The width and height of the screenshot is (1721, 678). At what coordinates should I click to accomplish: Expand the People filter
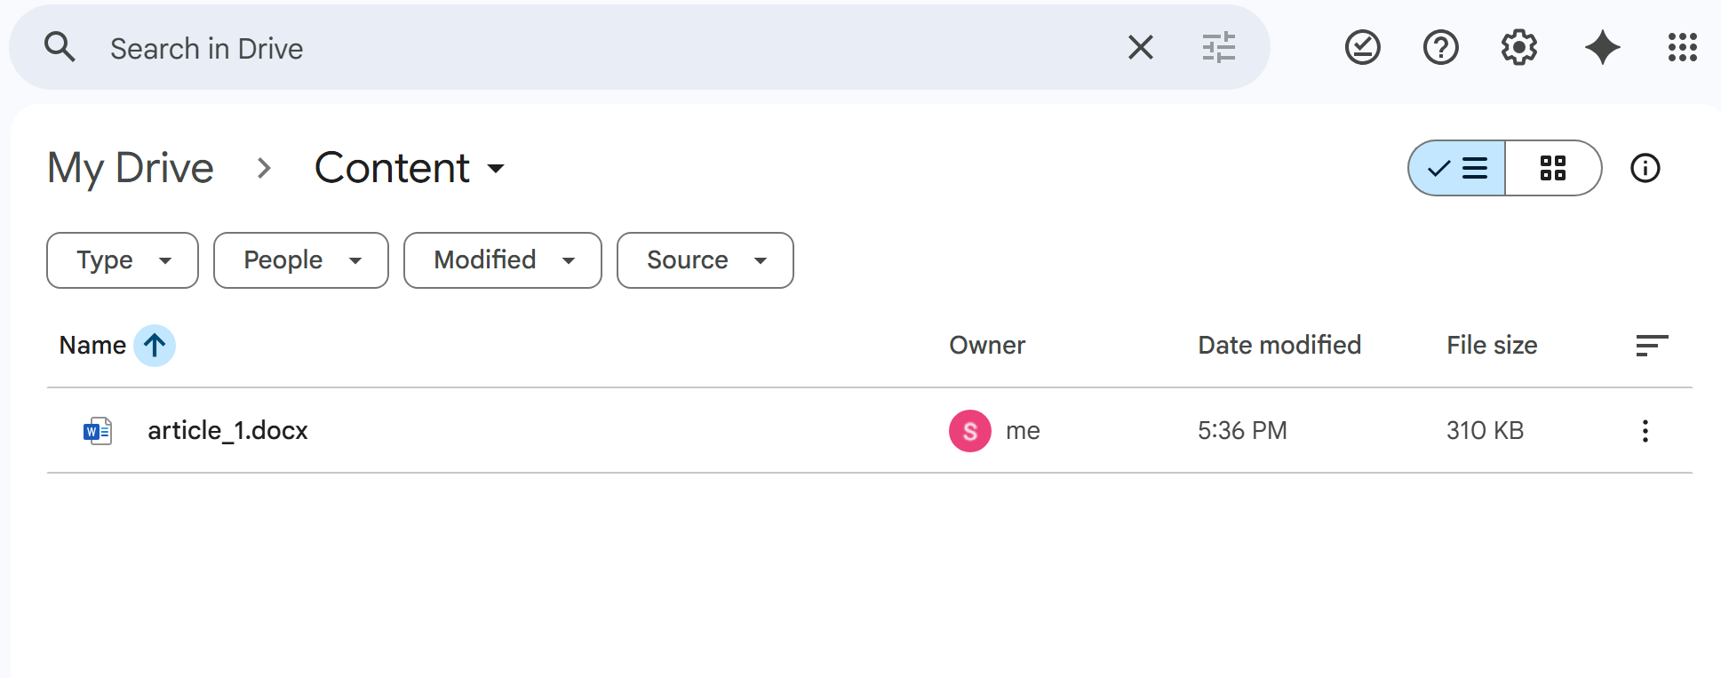pos(301,260)
